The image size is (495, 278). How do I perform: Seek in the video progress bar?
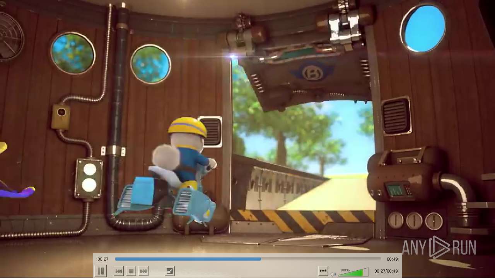coord(248,259)
